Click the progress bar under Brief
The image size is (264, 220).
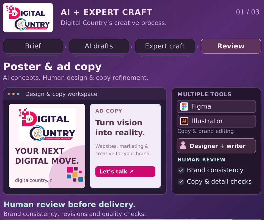(x=33, y=56)
